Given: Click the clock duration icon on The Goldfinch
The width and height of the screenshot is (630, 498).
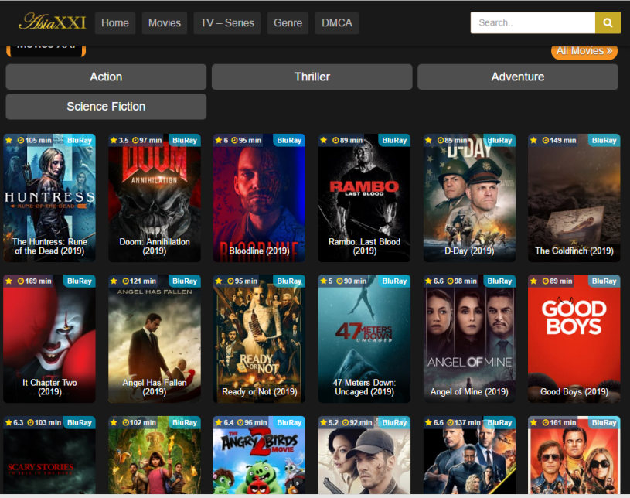Looking at the screenshot, I should pos(546,141).
